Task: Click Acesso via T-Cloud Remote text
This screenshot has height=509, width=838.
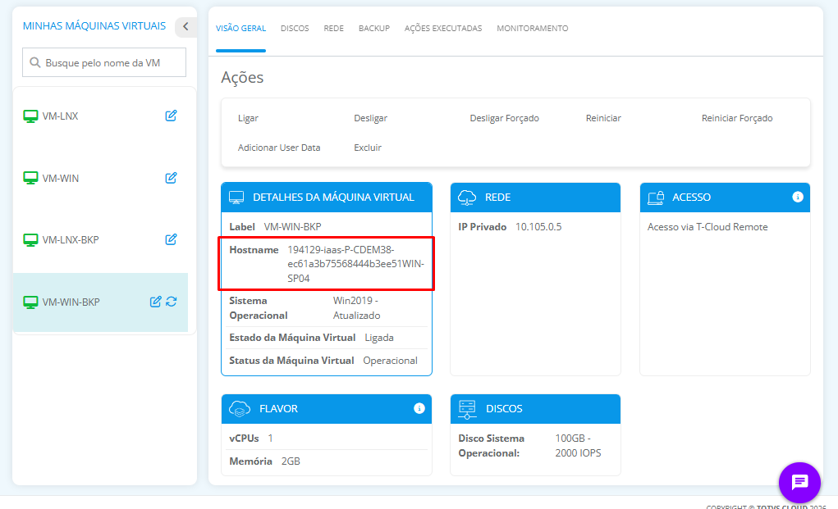Action: tap(707, 227)
